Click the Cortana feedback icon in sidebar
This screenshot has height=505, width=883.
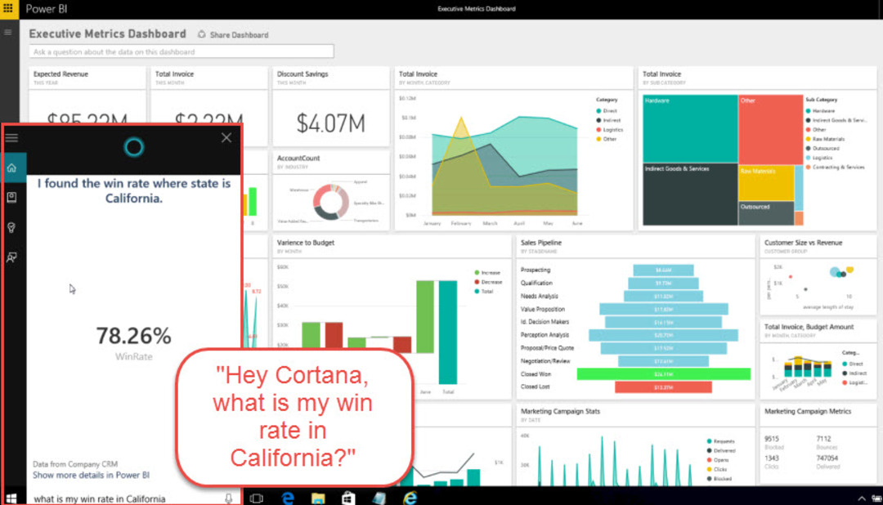(11, 257)
